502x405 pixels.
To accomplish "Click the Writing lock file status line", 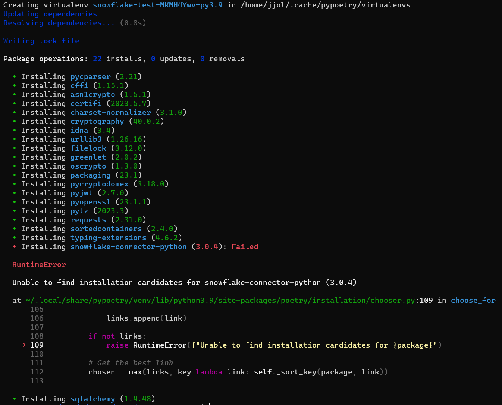I will pos(41,41).
